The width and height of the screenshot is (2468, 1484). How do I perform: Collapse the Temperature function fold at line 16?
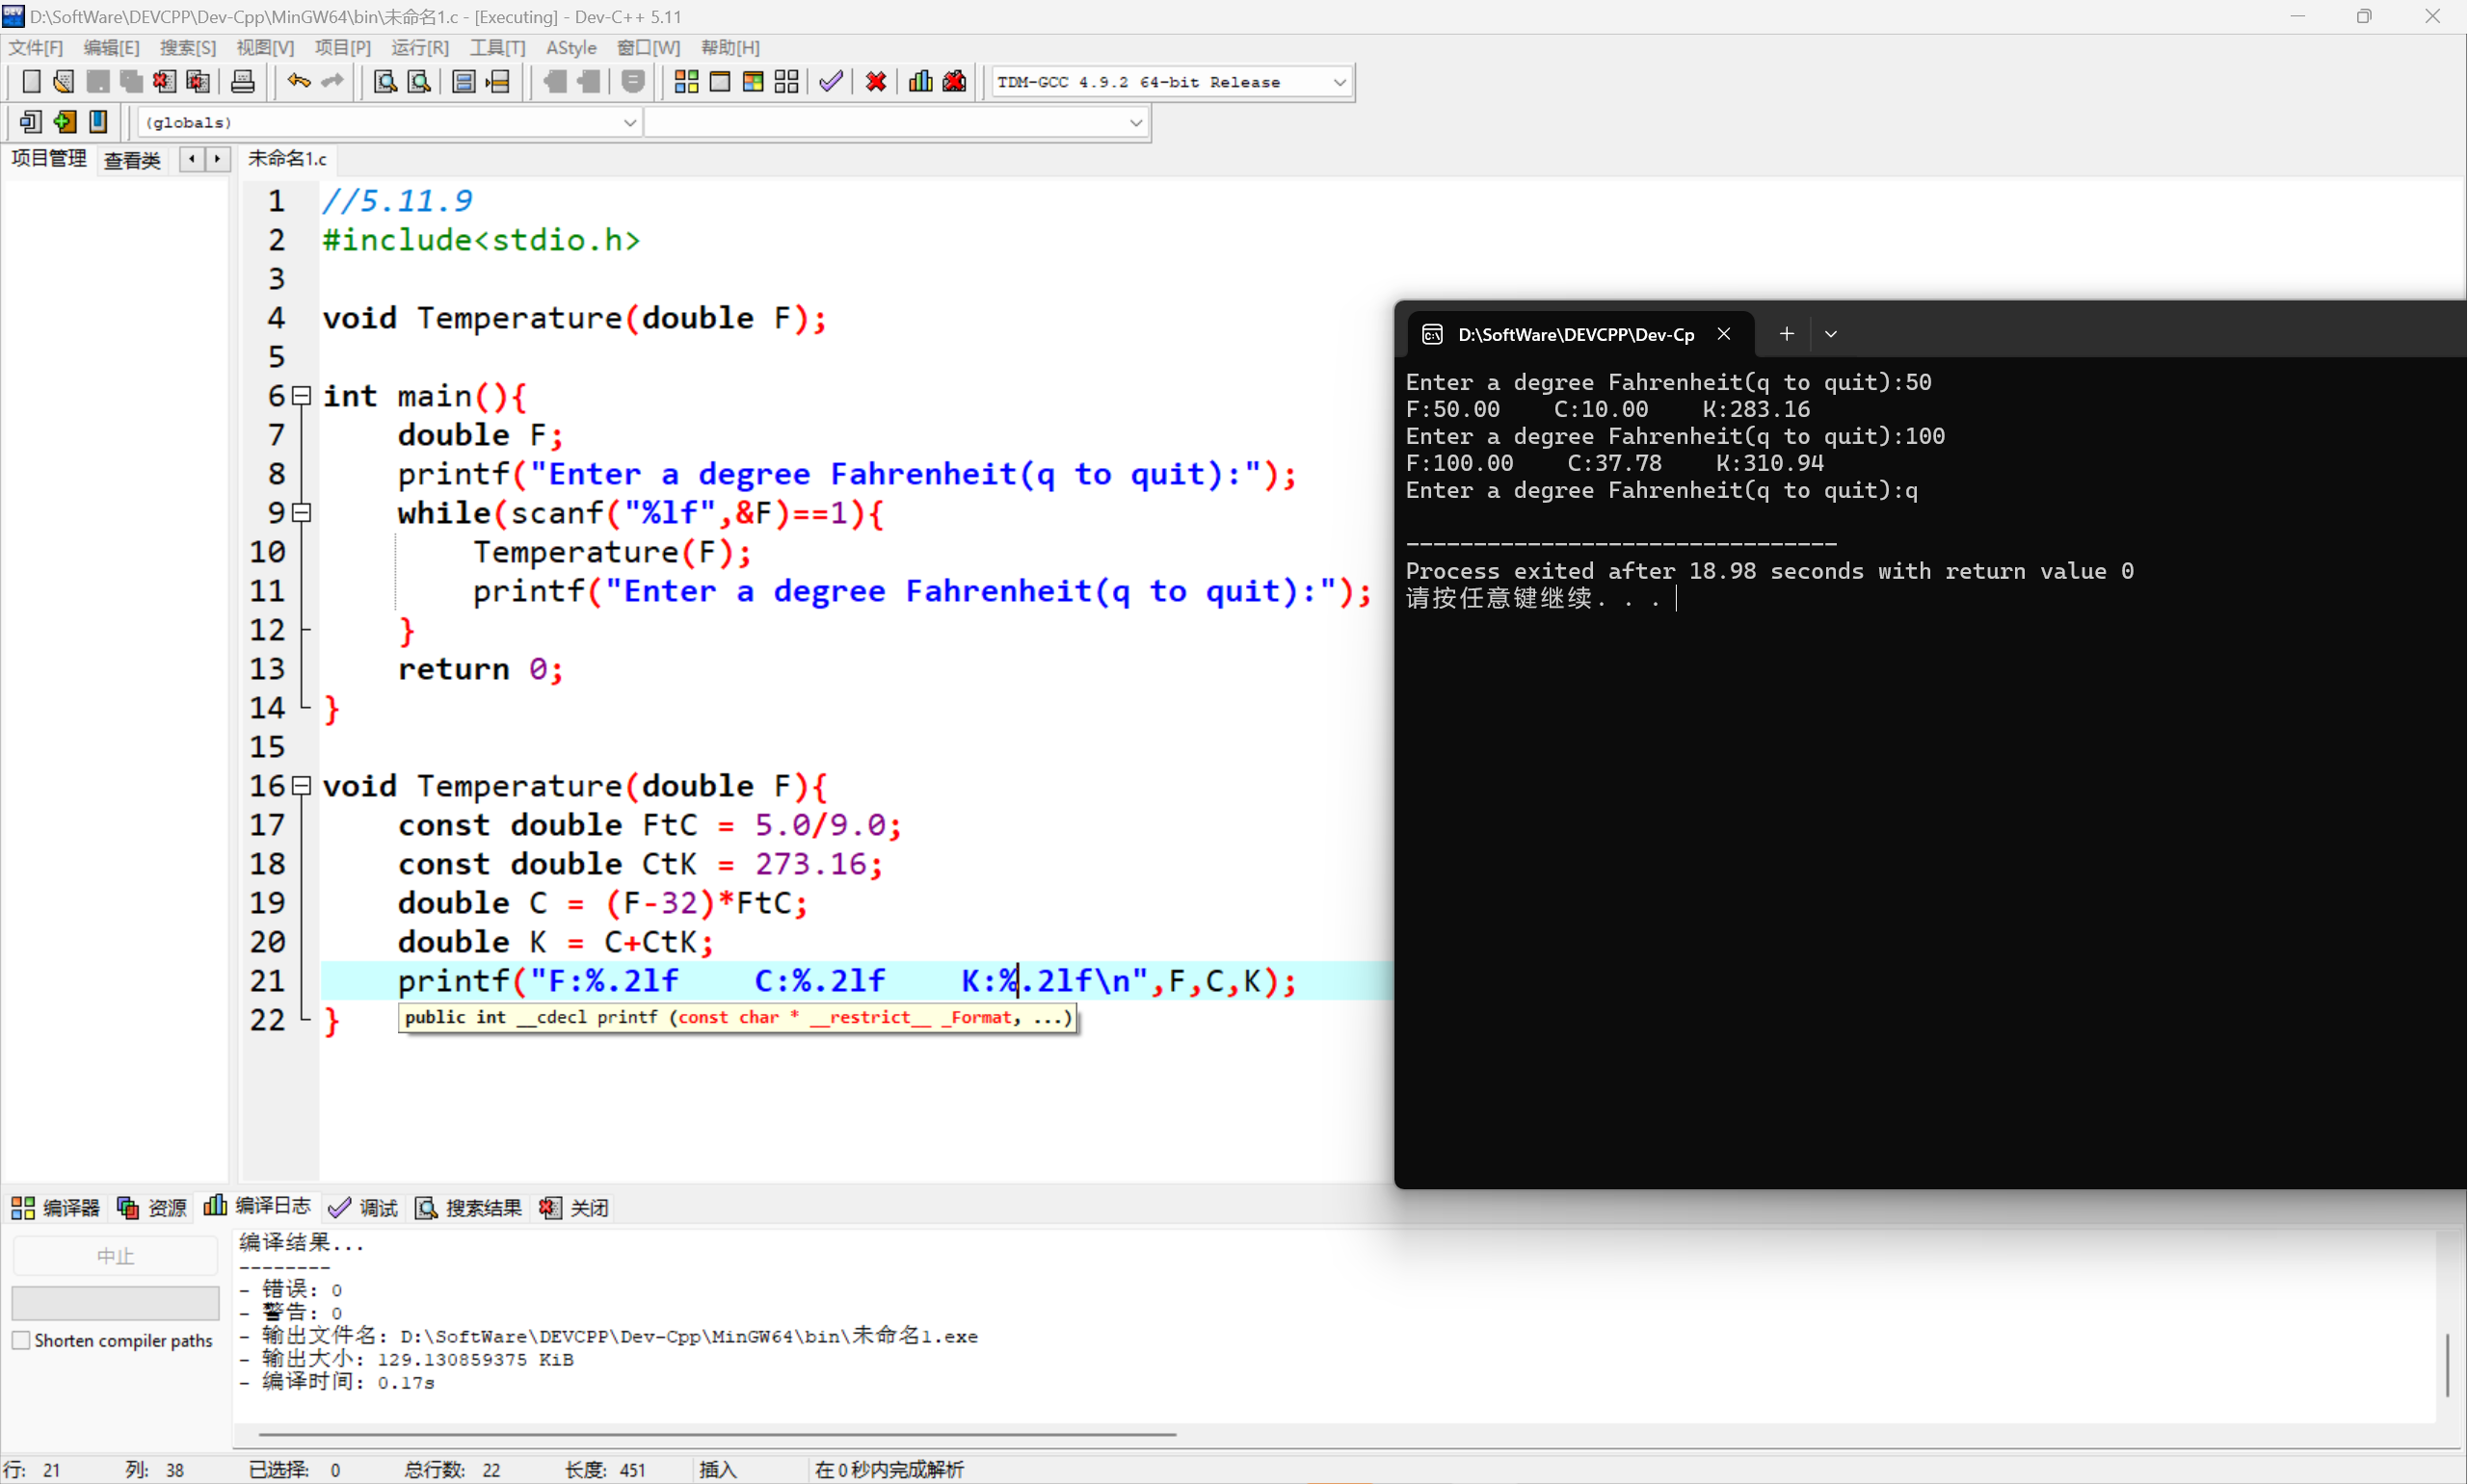(x=301, y=786)
